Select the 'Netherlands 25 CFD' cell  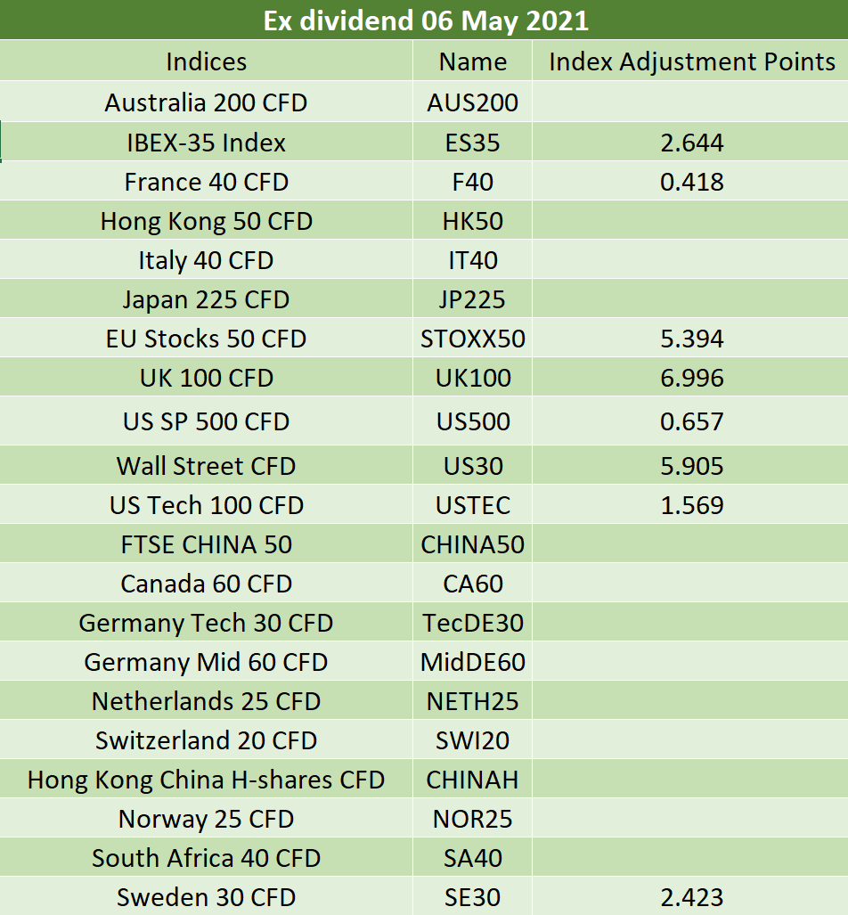[206, 700]
